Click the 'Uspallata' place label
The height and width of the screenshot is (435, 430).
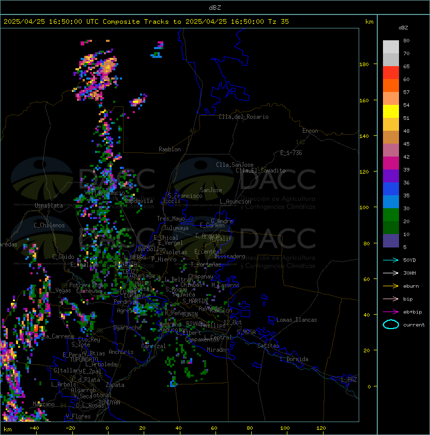click(x=49, y=206)
